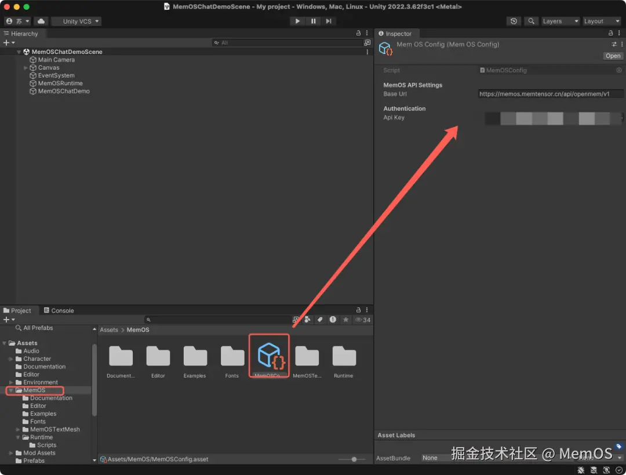This screenshot has width=626, height=475.
Task: Select the Audio folder in tree
Action: 27,351
